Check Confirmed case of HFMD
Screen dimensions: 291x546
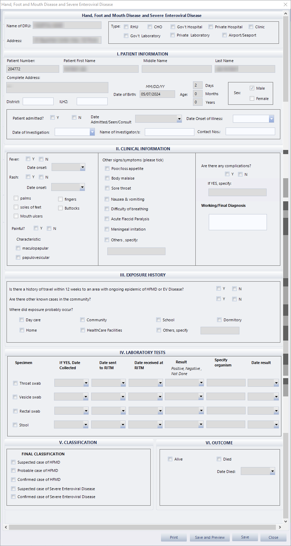click(13, 479)
